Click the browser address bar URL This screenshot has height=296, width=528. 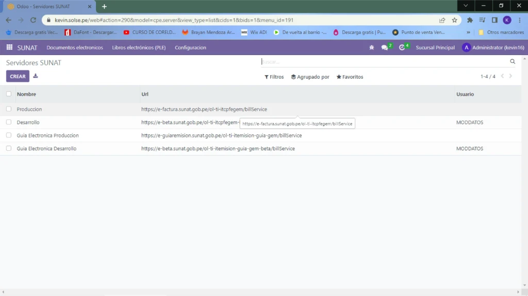click(174, 20)
